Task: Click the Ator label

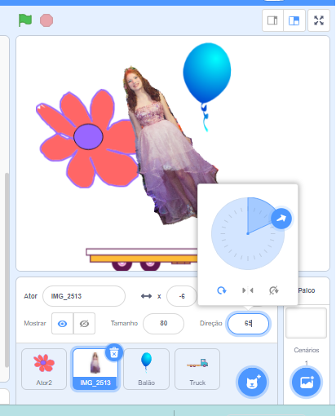Action: pos(30,296)
